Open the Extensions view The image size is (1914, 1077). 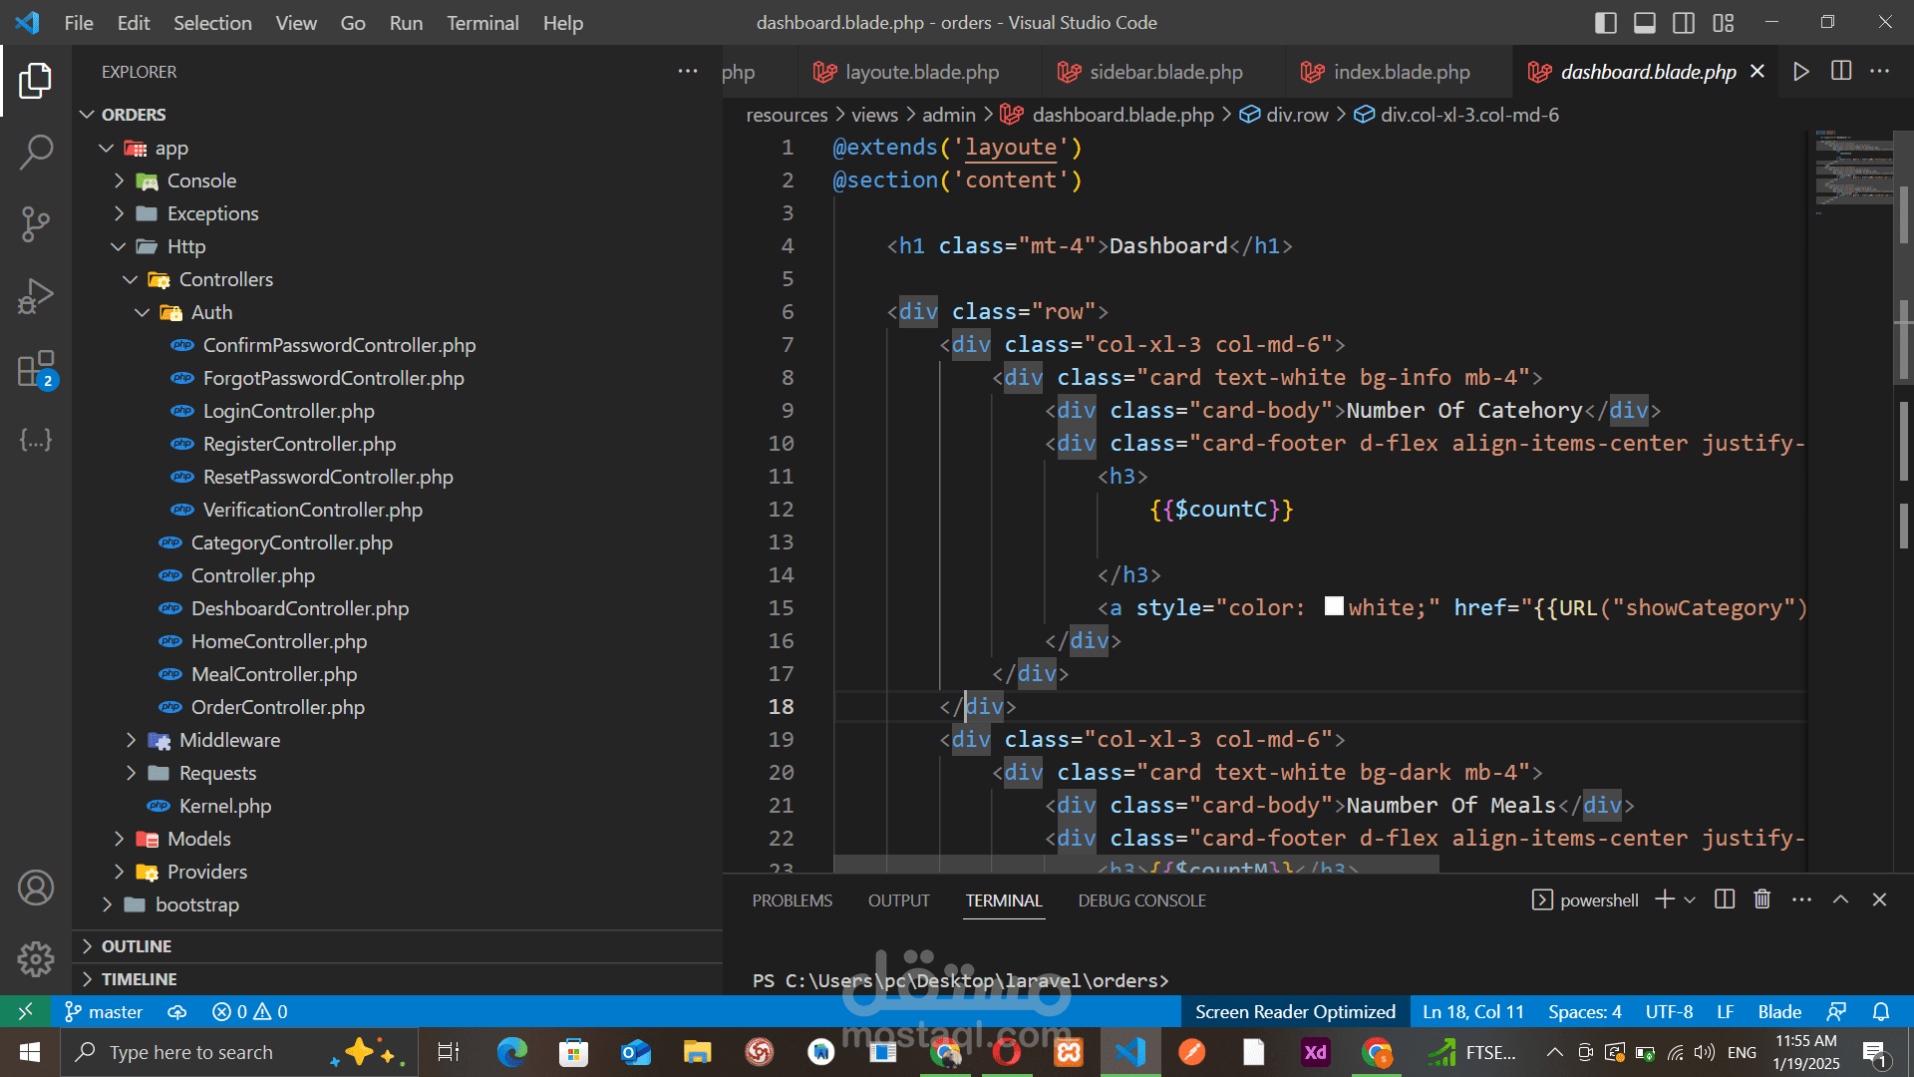point(36,369)
